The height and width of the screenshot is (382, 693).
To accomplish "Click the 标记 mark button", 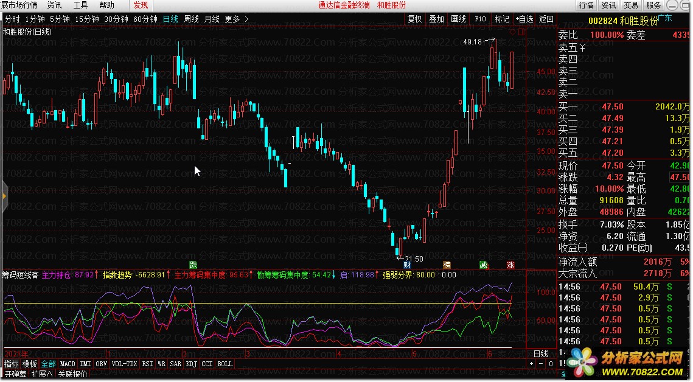I will tap(501, 19).
